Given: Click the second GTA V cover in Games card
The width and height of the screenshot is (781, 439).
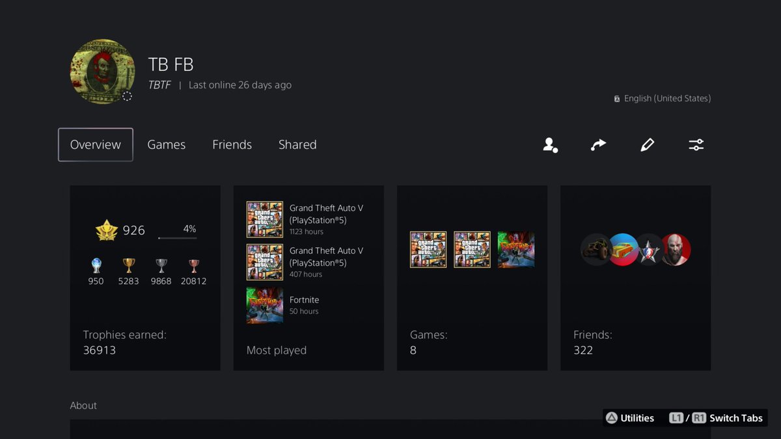Looking at the screenshot, I should 472,250.
